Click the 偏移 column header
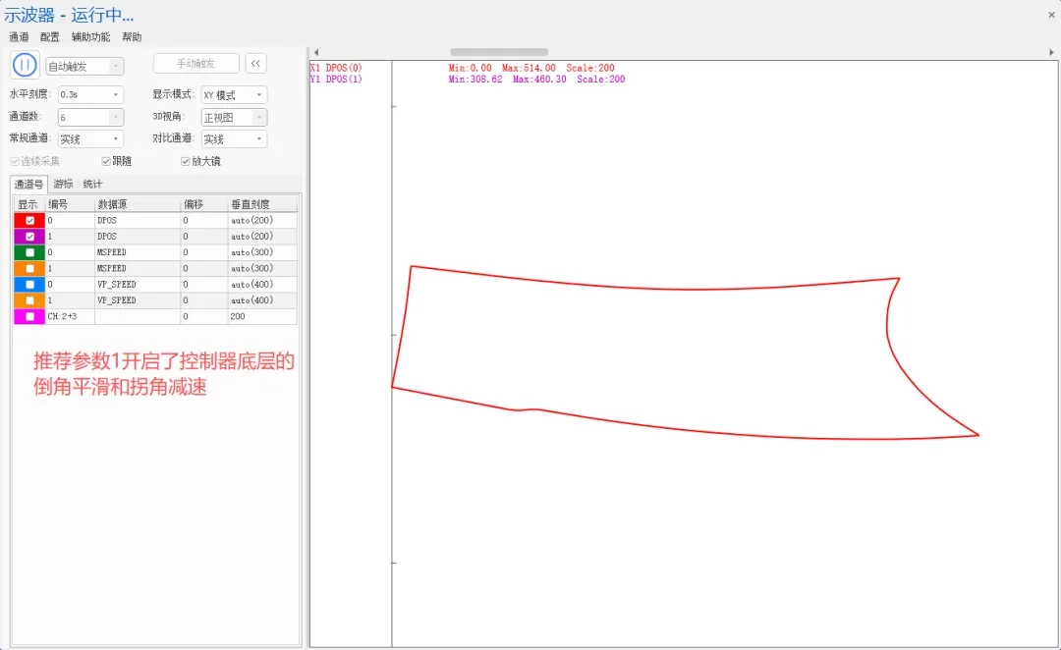This screenshot has width=1061, height=650. tap(203, 204)
